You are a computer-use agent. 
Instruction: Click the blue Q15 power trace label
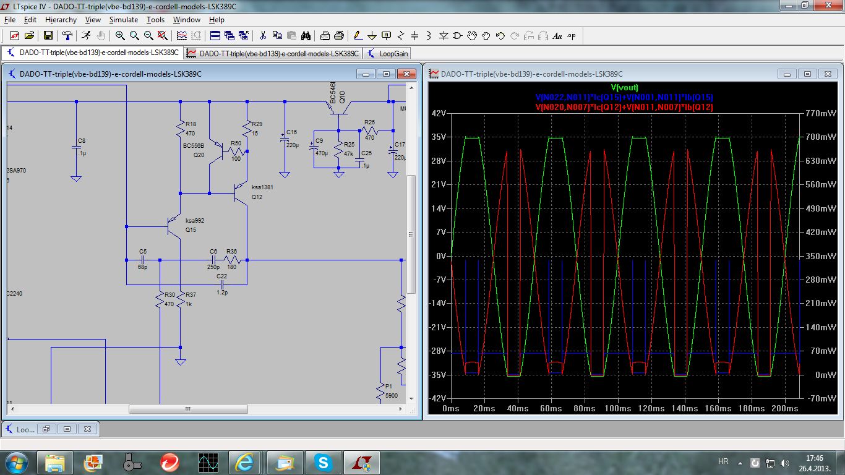[x=624, y=97]
